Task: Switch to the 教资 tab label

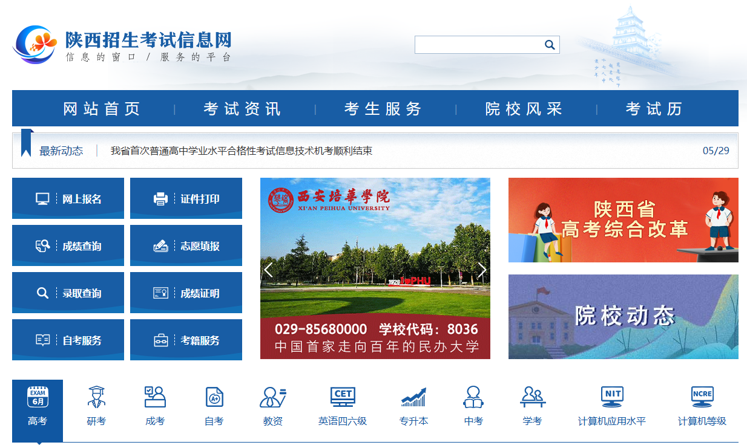Action: [273, 421]
